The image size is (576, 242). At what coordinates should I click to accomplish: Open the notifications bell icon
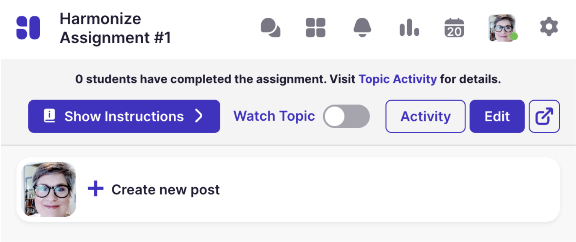pos(362,28)
